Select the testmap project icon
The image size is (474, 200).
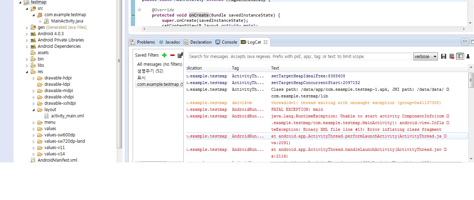coord(26,2)
